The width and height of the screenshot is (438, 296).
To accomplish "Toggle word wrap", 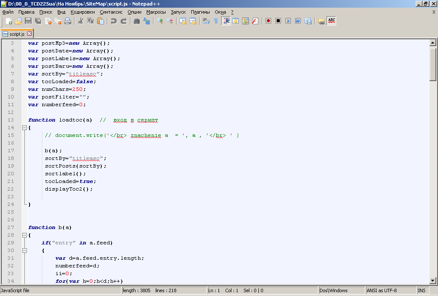I will (x=206, y=21).
